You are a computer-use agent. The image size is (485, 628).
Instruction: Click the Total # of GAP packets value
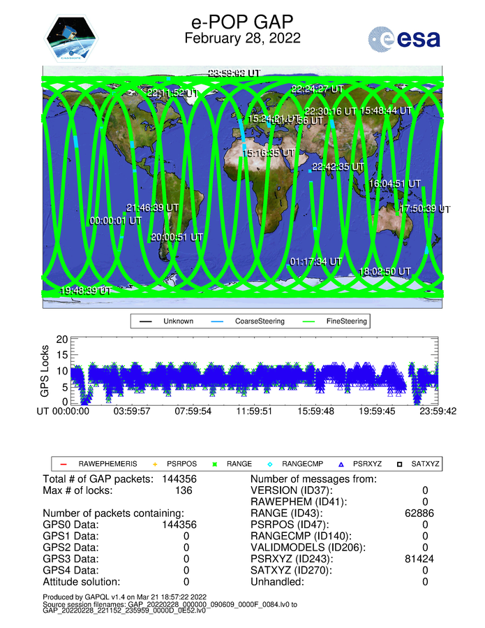tap(177, 479)
